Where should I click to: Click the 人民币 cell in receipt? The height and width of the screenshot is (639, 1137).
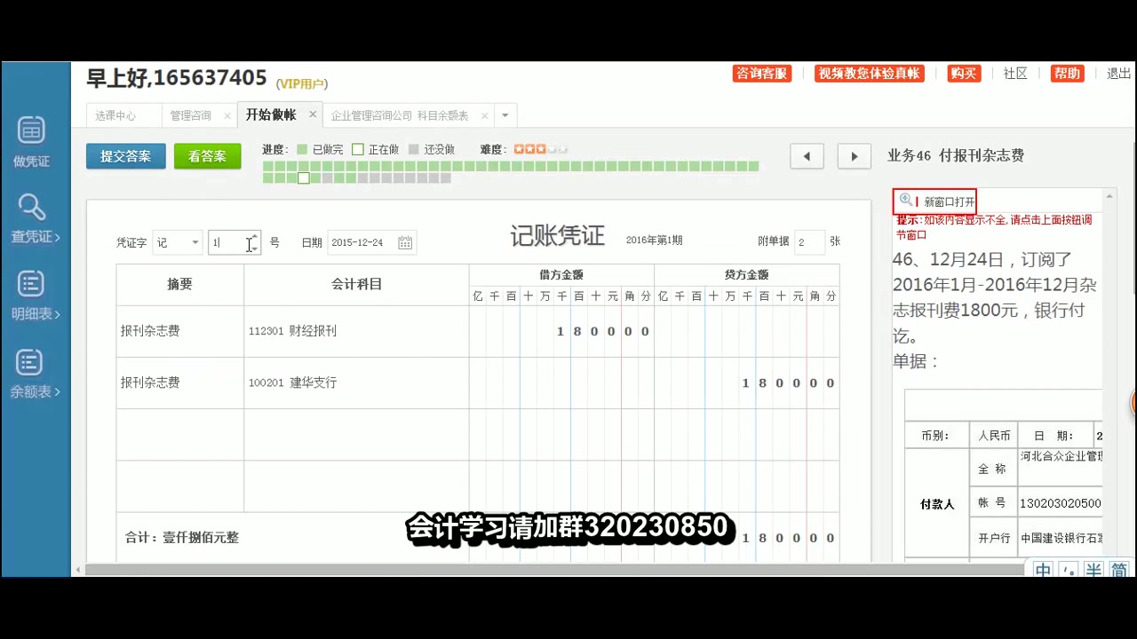(993, 436)
